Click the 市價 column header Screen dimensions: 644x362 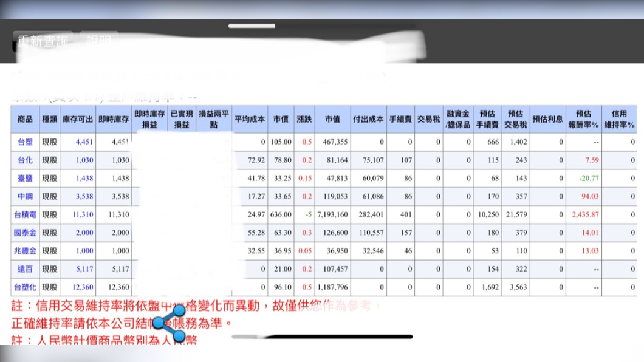tap(281, 119)
